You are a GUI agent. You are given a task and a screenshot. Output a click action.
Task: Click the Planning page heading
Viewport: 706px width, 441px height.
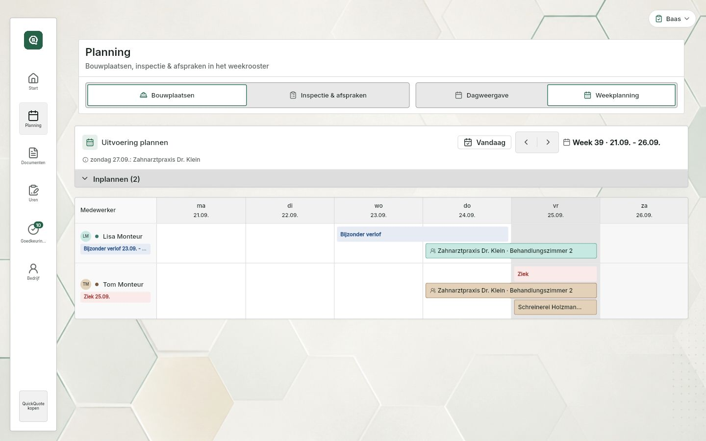108,52
